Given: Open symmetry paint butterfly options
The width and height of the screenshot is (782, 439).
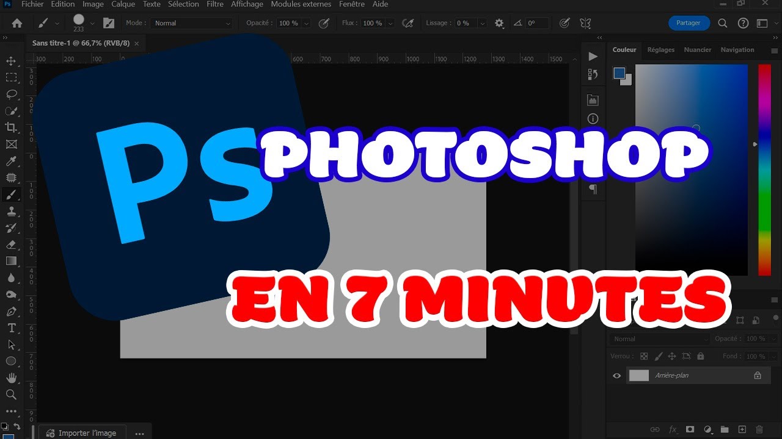Looking at the screenshot, I should (x=585, y=23).
